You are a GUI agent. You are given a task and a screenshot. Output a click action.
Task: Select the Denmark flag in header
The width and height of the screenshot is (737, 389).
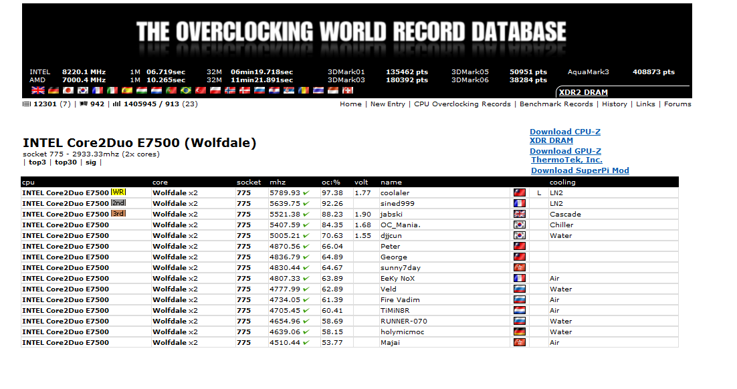click(x=244, y=90)
